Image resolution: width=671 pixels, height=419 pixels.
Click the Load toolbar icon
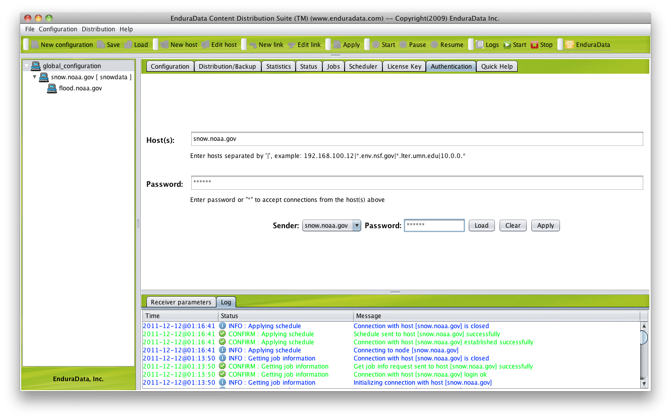click(x=128, y=44)
